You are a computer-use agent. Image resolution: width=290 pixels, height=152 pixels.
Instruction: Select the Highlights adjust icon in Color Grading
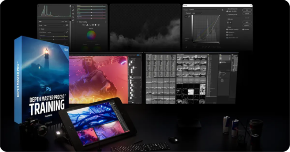click(95, 25)
